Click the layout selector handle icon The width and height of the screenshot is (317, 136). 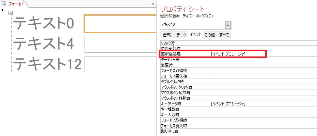point(10,13)
